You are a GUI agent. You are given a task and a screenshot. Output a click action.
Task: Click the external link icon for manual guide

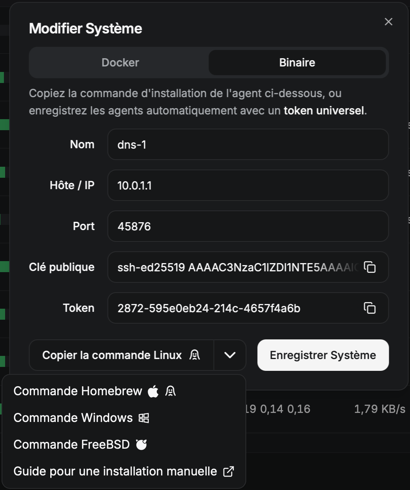point(229,471)
